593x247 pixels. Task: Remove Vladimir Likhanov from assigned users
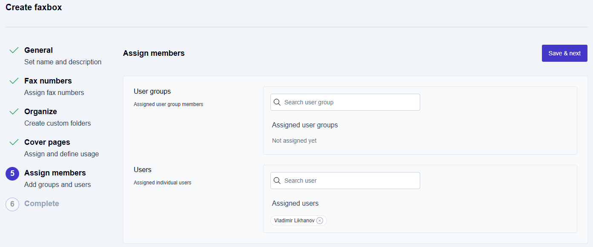click(x=320, y=221)
